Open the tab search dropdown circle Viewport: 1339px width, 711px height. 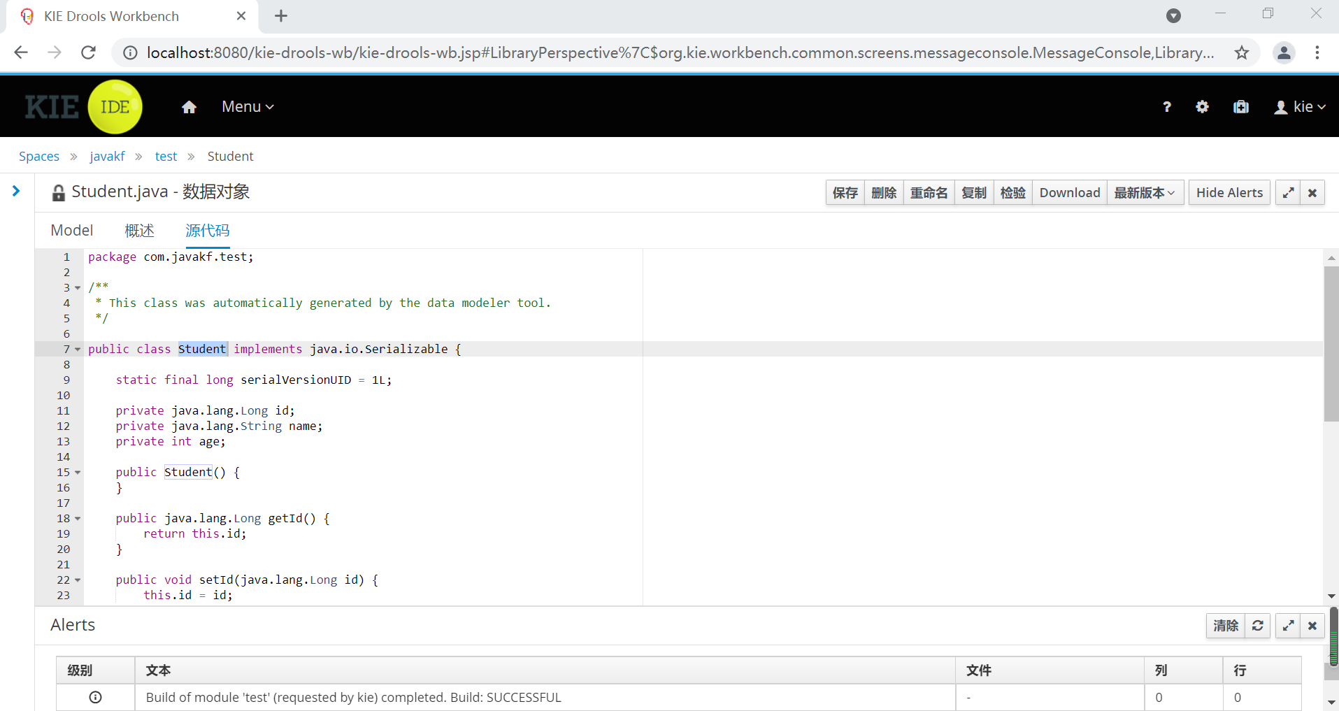pyautogui.click(x=1173, y=16)
